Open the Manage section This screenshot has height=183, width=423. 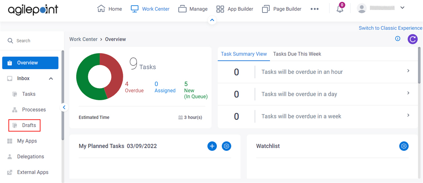(193, 9)
